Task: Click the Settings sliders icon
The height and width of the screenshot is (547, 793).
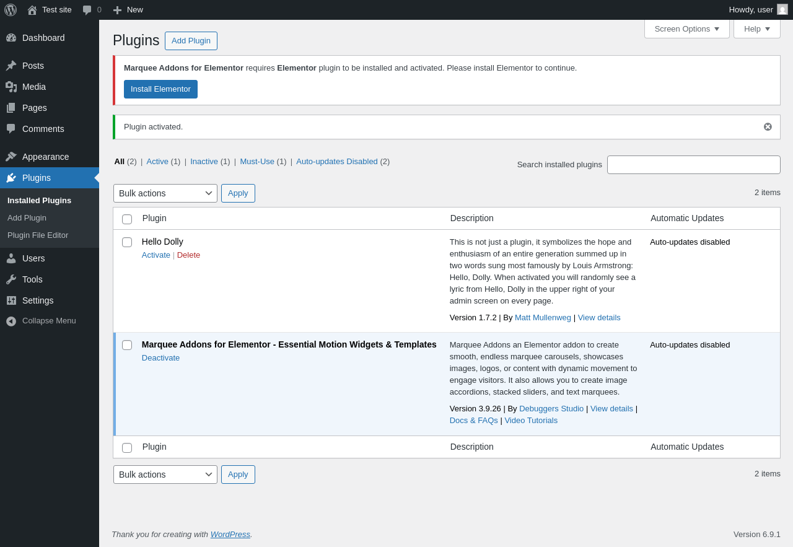Action: [11, 300]
